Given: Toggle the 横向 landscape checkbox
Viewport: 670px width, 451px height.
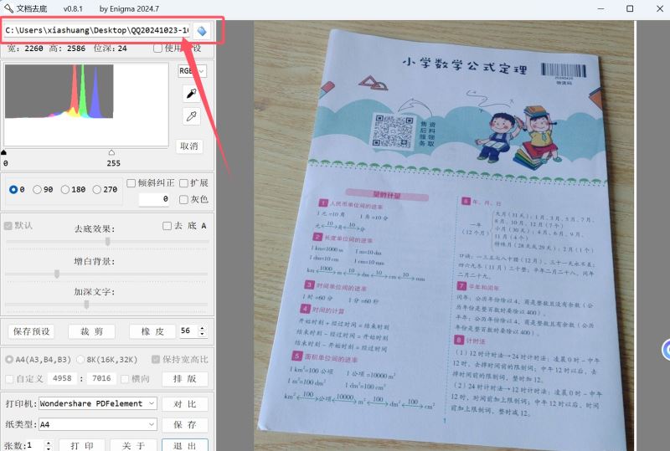Looking at the screenshot, I should tap(125, 379).
